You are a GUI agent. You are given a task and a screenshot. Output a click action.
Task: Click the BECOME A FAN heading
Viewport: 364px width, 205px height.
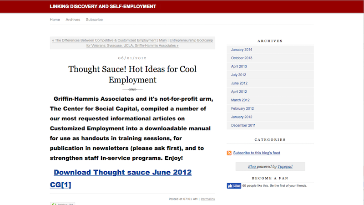[x=270, y=178]
